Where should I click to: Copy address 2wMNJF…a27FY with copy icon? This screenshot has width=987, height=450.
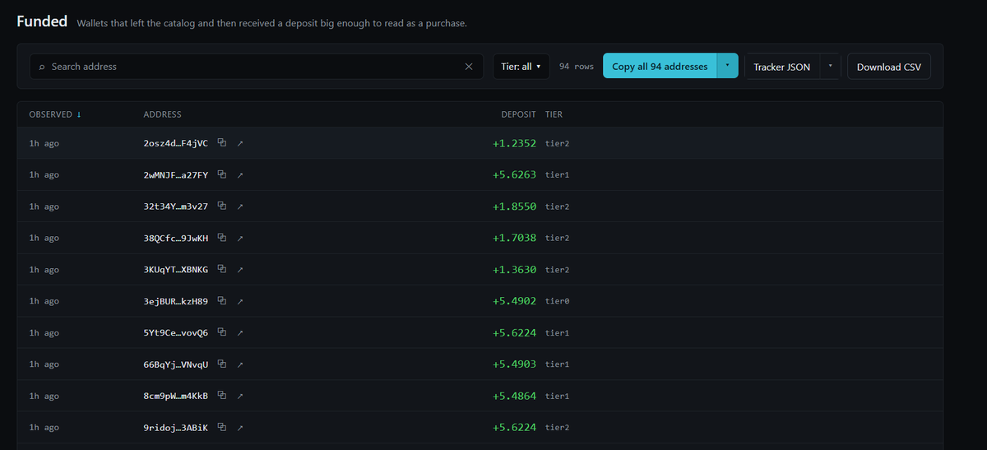pyautogui.click(x=222, y=174)
